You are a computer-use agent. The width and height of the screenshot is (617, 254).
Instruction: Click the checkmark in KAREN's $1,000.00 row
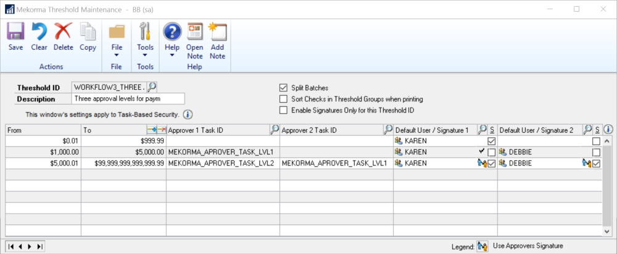(481, 151)
